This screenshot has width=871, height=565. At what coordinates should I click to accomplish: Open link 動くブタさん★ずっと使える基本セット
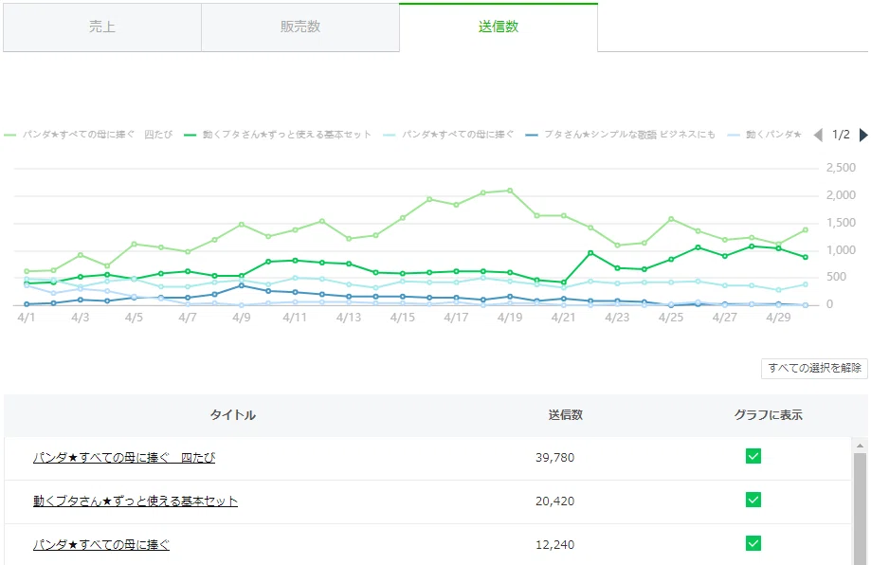135,501
